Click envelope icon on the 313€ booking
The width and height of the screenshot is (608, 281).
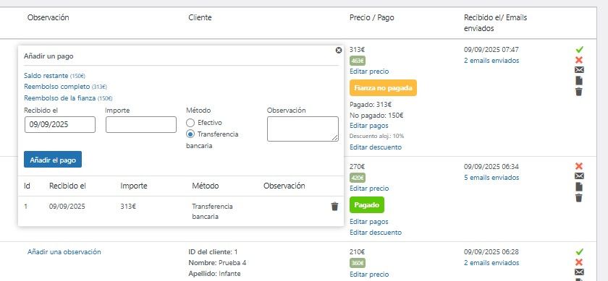(x=579, y=70)
